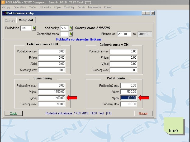Click Suma ceniny Súčasný stav field 350.00

coord(52,104)
